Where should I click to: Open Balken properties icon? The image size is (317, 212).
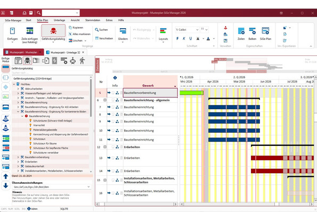pyautogui.click(x=253, y=31)
